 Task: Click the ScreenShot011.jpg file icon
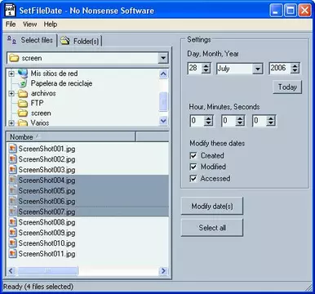(12, 254)
